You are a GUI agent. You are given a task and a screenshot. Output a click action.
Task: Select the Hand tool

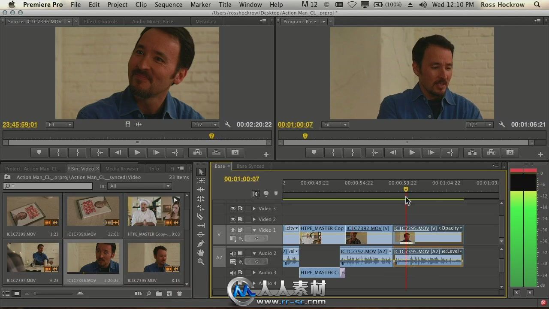click(201, 253)
